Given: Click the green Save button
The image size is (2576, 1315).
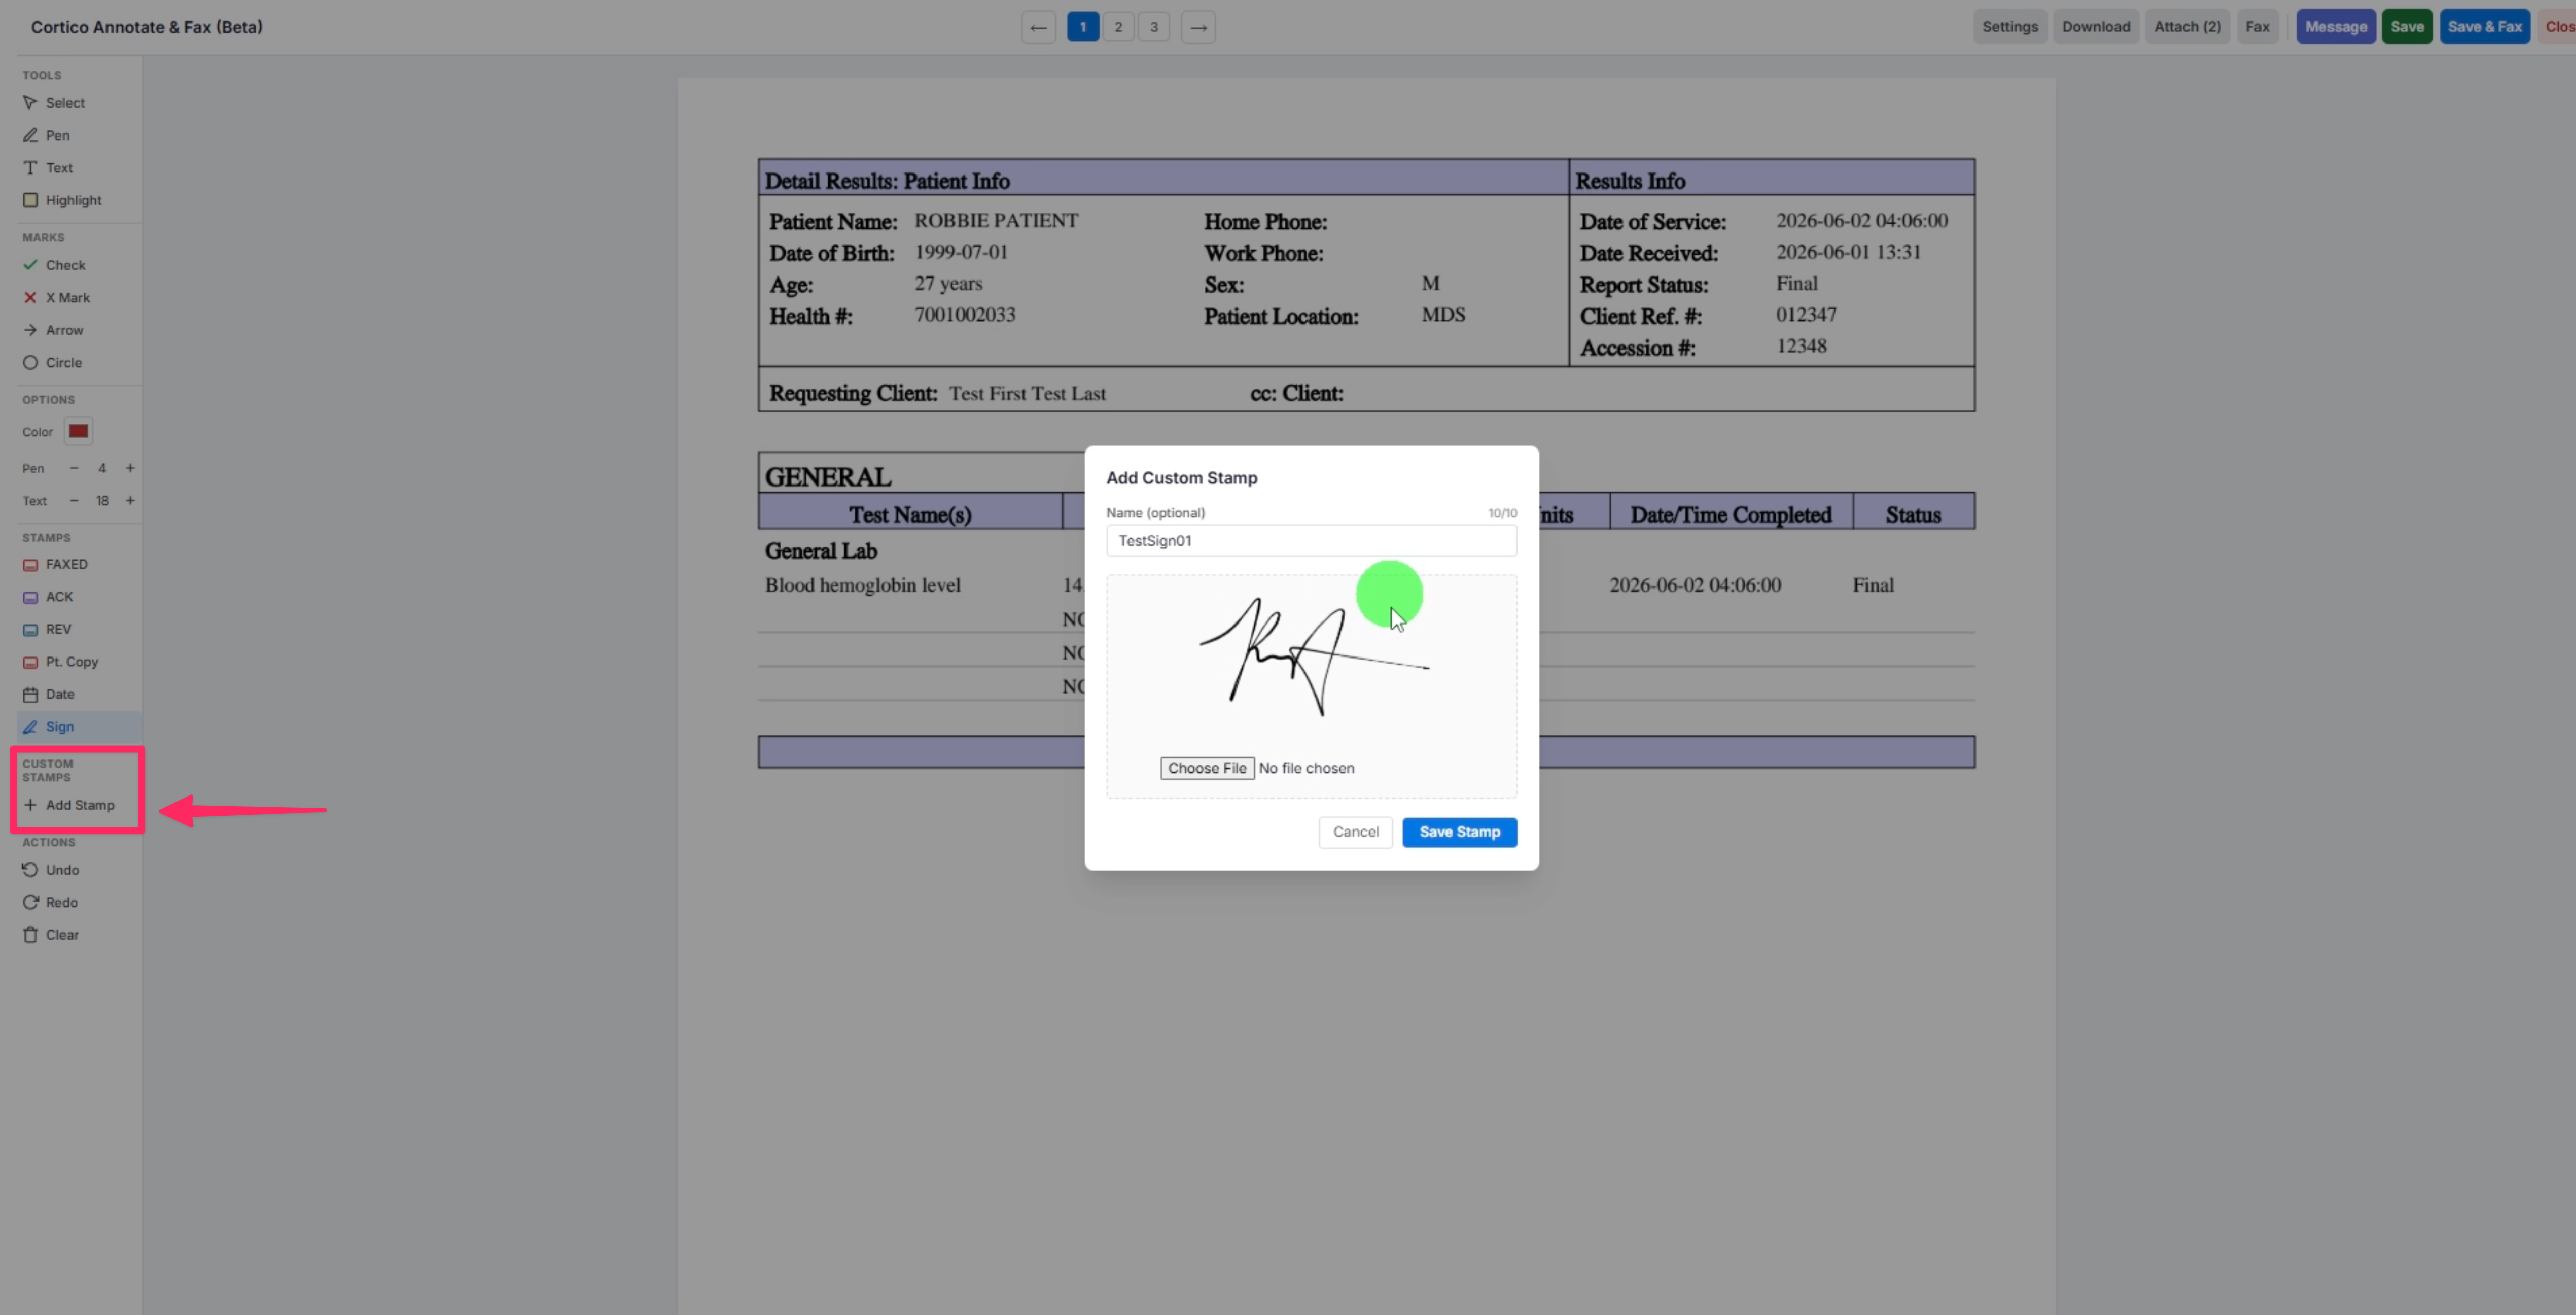Looking at the screenshot, I should (x=2407, y=27).
